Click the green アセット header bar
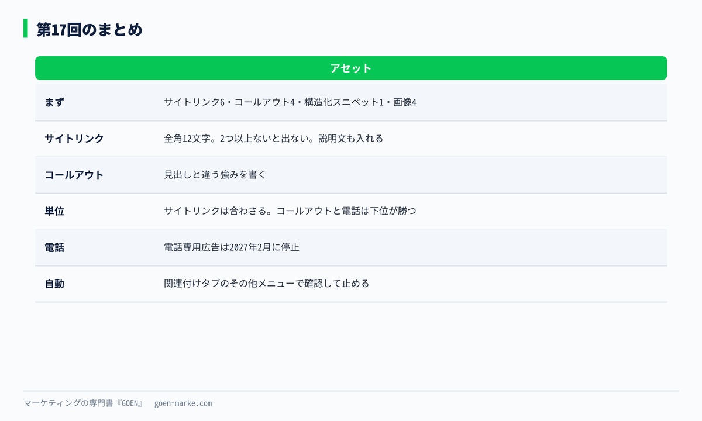Image resolution: width=702 pixels, height=421 pixels. [x=351, y=68]
